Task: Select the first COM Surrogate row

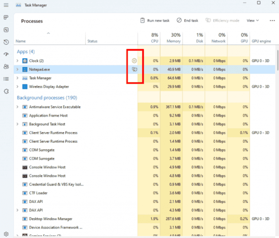Action: pos(144,150)
